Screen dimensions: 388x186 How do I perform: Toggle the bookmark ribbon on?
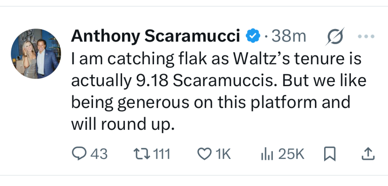click(330, 153)
